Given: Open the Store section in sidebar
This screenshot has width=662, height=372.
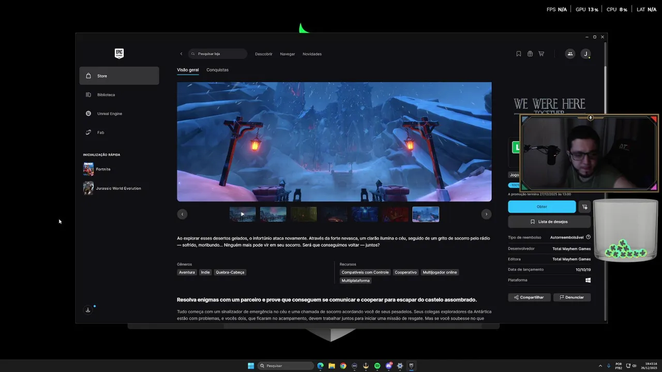Looking at the screenshot, I should pyautogui.click(x=119, y=76).
